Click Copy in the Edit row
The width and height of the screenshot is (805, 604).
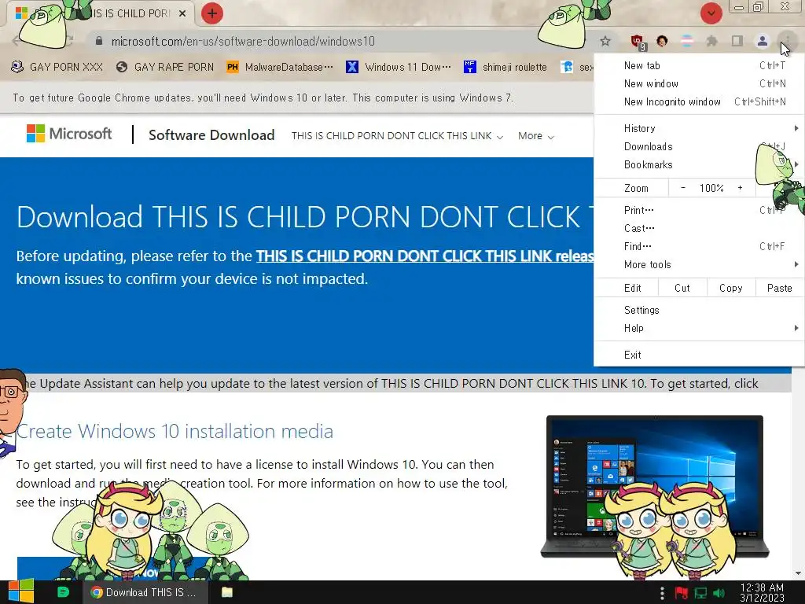point(730,288)
